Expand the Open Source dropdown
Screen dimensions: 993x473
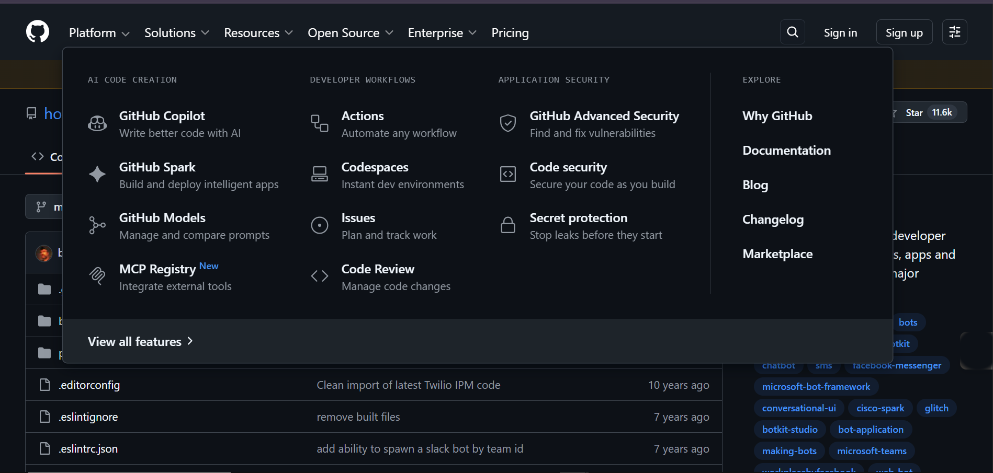point(350,33)
